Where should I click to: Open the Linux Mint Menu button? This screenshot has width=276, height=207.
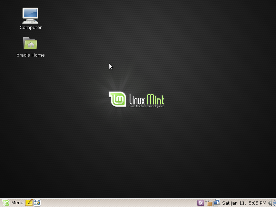coord(13,203)
